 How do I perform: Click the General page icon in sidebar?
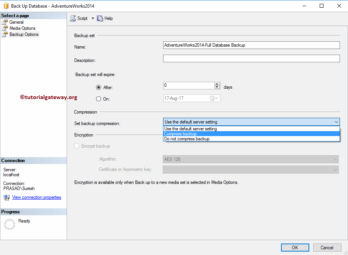[x=5, y=22]
